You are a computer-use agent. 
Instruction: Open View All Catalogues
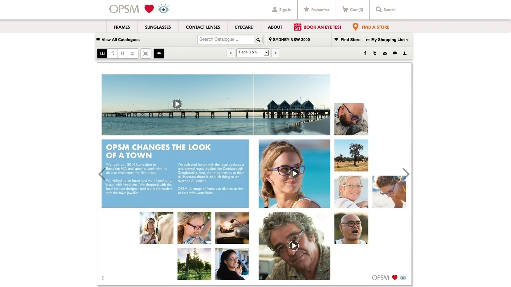coord(118,40)
